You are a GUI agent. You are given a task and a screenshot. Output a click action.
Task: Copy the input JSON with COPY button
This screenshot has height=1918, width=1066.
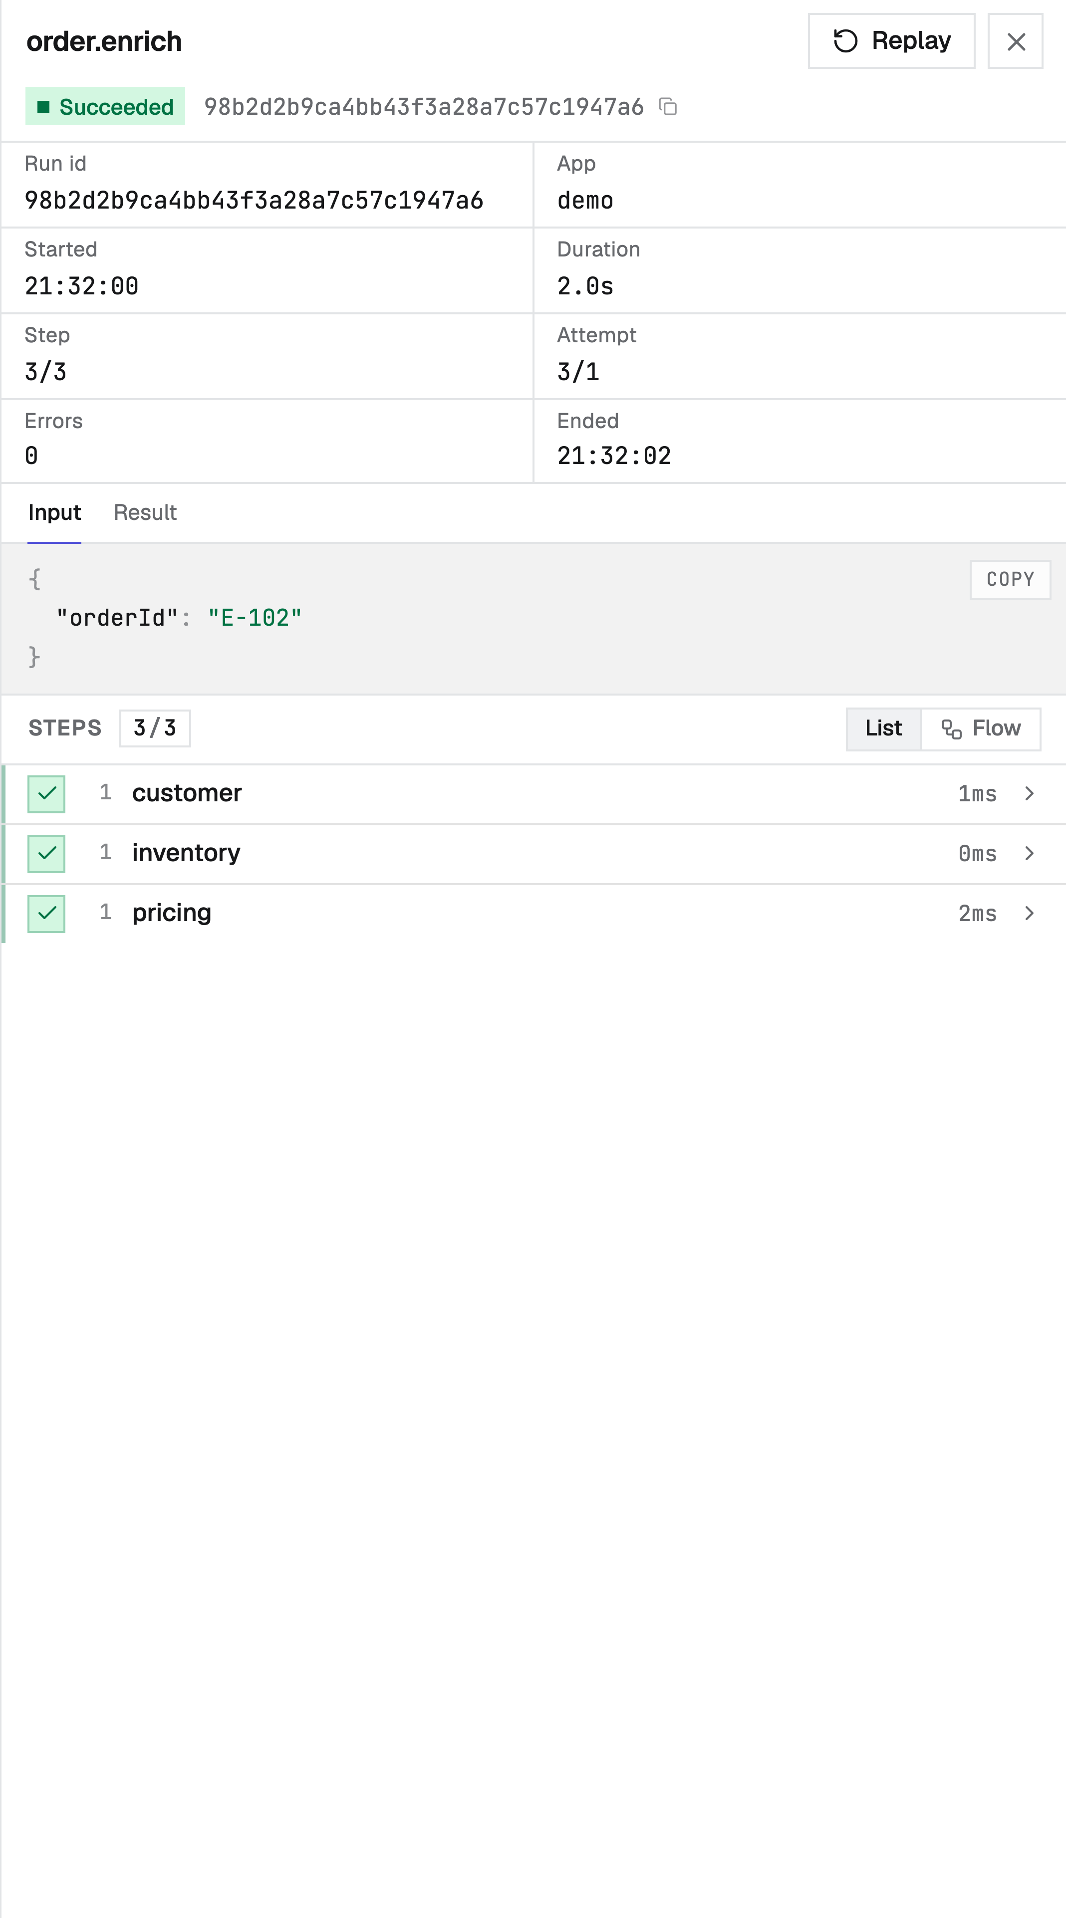click(x=1010, y=579)
